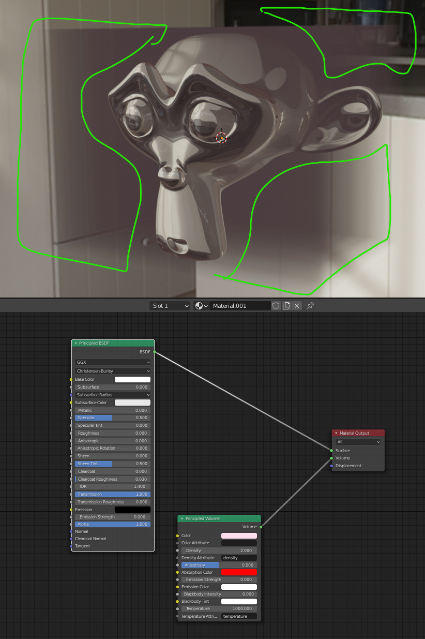Click the Displacement input socket
Image resolution: width=425 pixels, height=639 pixels.
pyautogui.click(x=331, y=466)
